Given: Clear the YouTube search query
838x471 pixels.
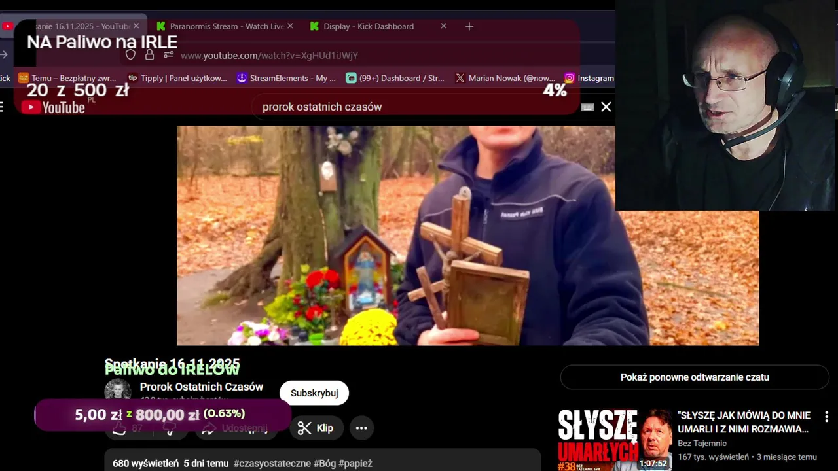Looking at the screenshot, I should [606, 107].
